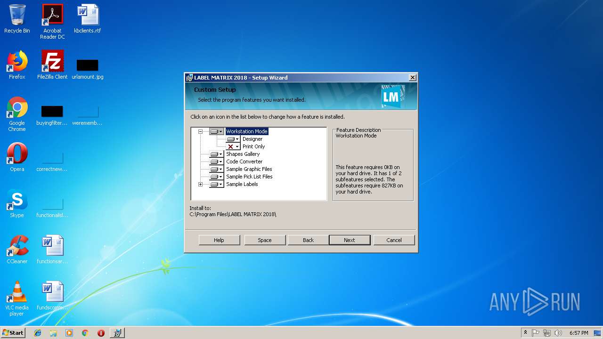Open Action Center flag tray icon
The image size is (603, 339).
536,333
